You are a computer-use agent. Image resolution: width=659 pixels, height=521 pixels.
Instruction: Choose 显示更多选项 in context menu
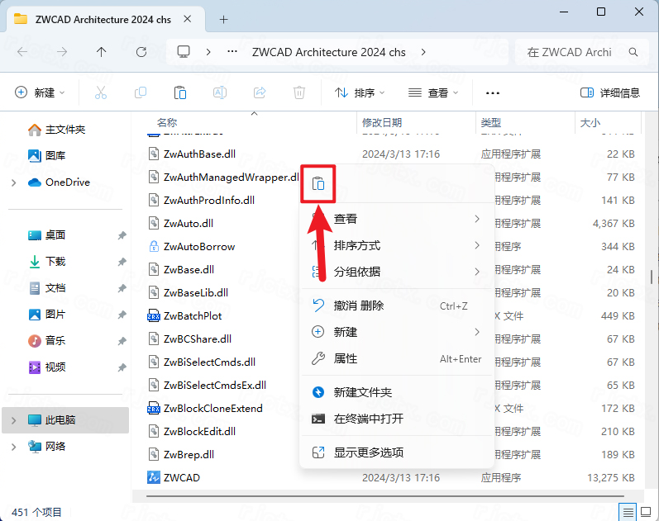[x=368, y=452]
